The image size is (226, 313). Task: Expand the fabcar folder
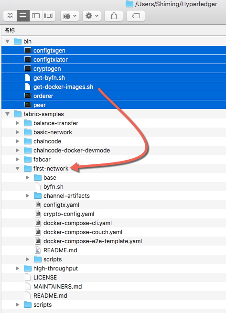18,160
